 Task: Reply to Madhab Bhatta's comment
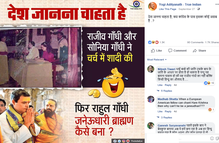(x=168, y=111)
